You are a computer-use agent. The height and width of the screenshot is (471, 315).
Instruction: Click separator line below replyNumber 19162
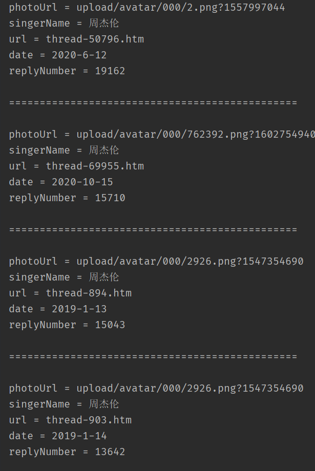[153, 102]
